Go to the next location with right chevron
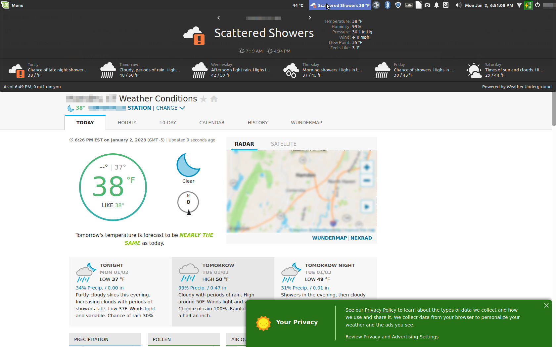 [310, 18]
